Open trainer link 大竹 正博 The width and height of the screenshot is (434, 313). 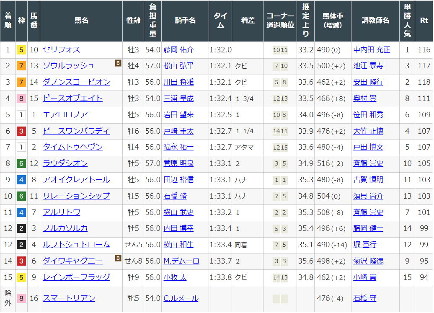(x=368, y=131)
